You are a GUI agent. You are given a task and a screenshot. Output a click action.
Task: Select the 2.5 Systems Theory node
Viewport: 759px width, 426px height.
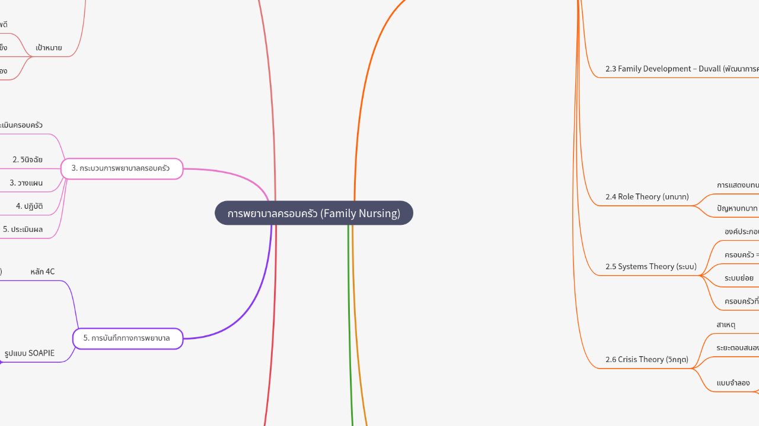[x=650, y=266]
